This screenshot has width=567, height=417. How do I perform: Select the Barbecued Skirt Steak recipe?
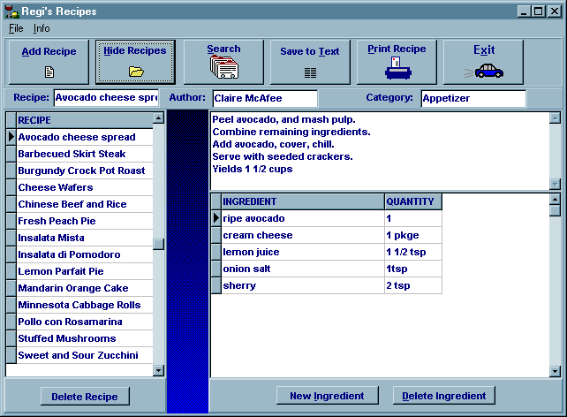click(85, 154)
